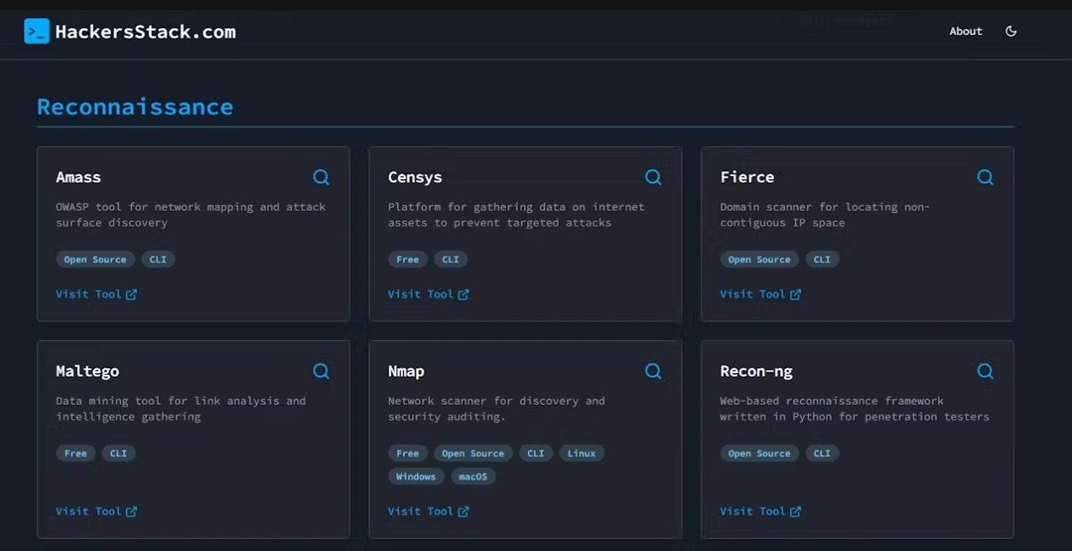Open the Visit Tool link for Amass
The width and height of the screenshot is (1072, 551).
click(97, 294)
